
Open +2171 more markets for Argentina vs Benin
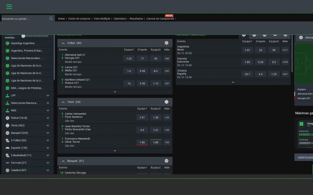[x=285, y=50]
